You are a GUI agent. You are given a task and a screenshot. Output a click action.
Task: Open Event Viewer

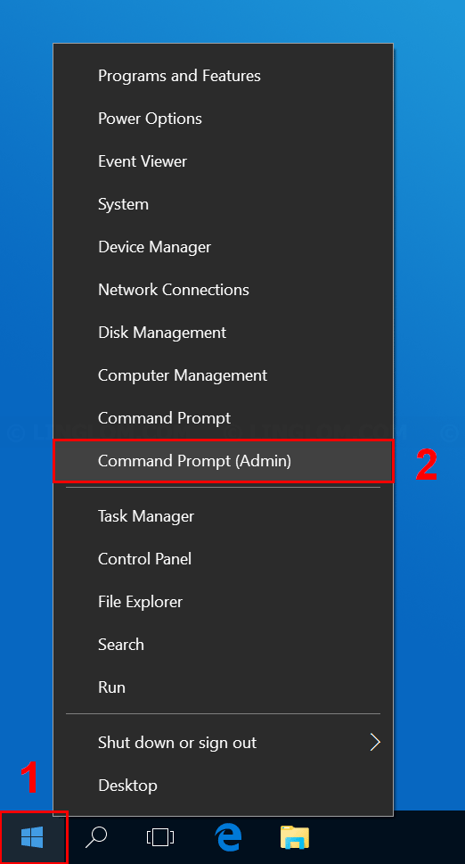click(224, 161)
